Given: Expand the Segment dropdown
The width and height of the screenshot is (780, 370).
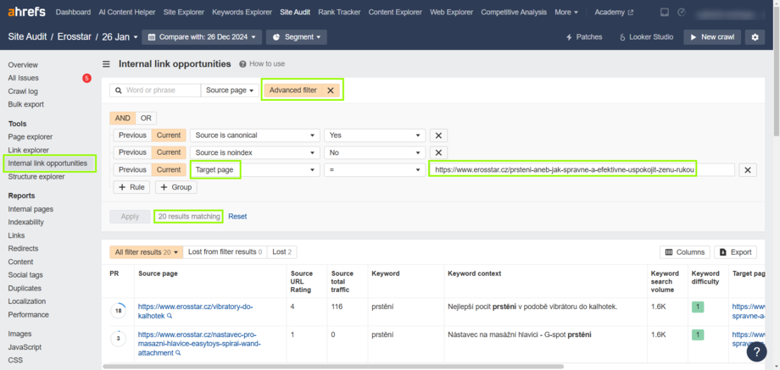Looking at the screenshot, I should [296, 37].
